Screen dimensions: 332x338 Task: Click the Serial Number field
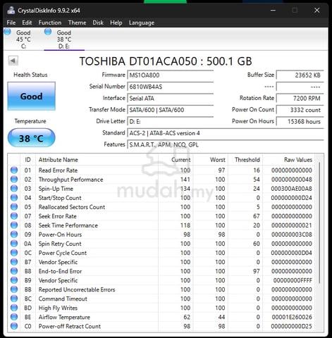pyautogui.click(x=171, y=87)
